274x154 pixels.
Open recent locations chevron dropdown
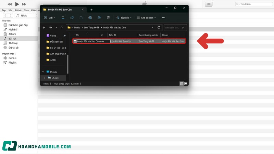point(56,28)
